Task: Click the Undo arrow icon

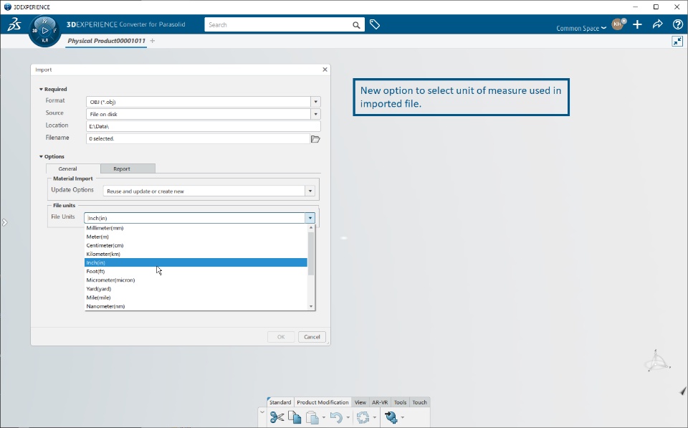Action: pos(337,417)
